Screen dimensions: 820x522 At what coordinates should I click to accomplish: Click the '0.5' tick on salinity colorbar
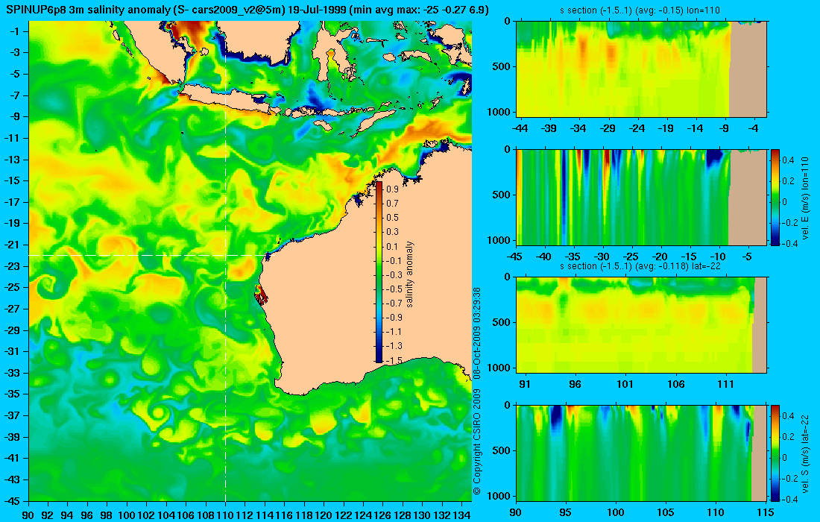[x=392, y=218]
